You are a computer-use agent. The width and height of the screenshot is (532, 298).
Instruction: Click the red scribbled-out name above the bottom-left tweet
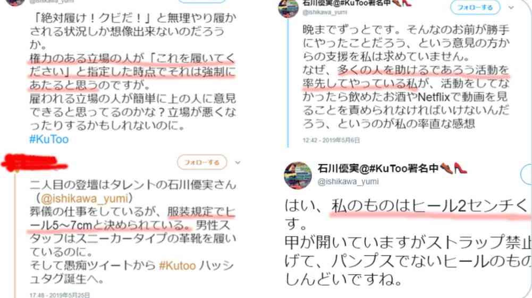[34, 163]
